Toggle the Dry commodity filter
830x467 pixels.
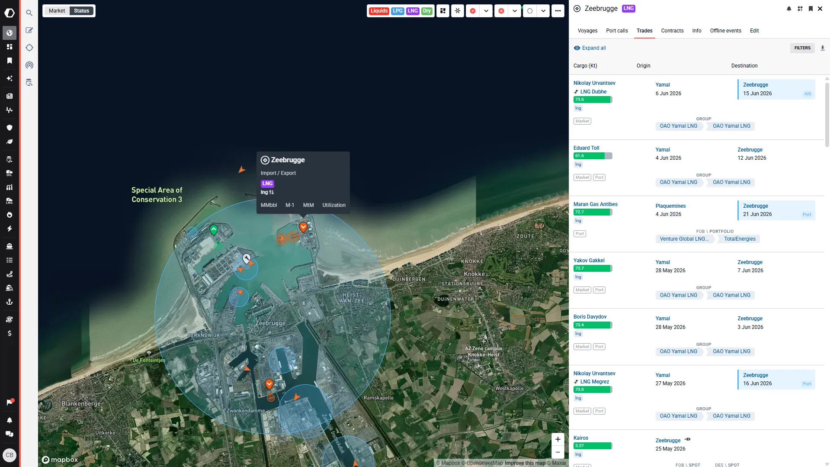(427, 11)
